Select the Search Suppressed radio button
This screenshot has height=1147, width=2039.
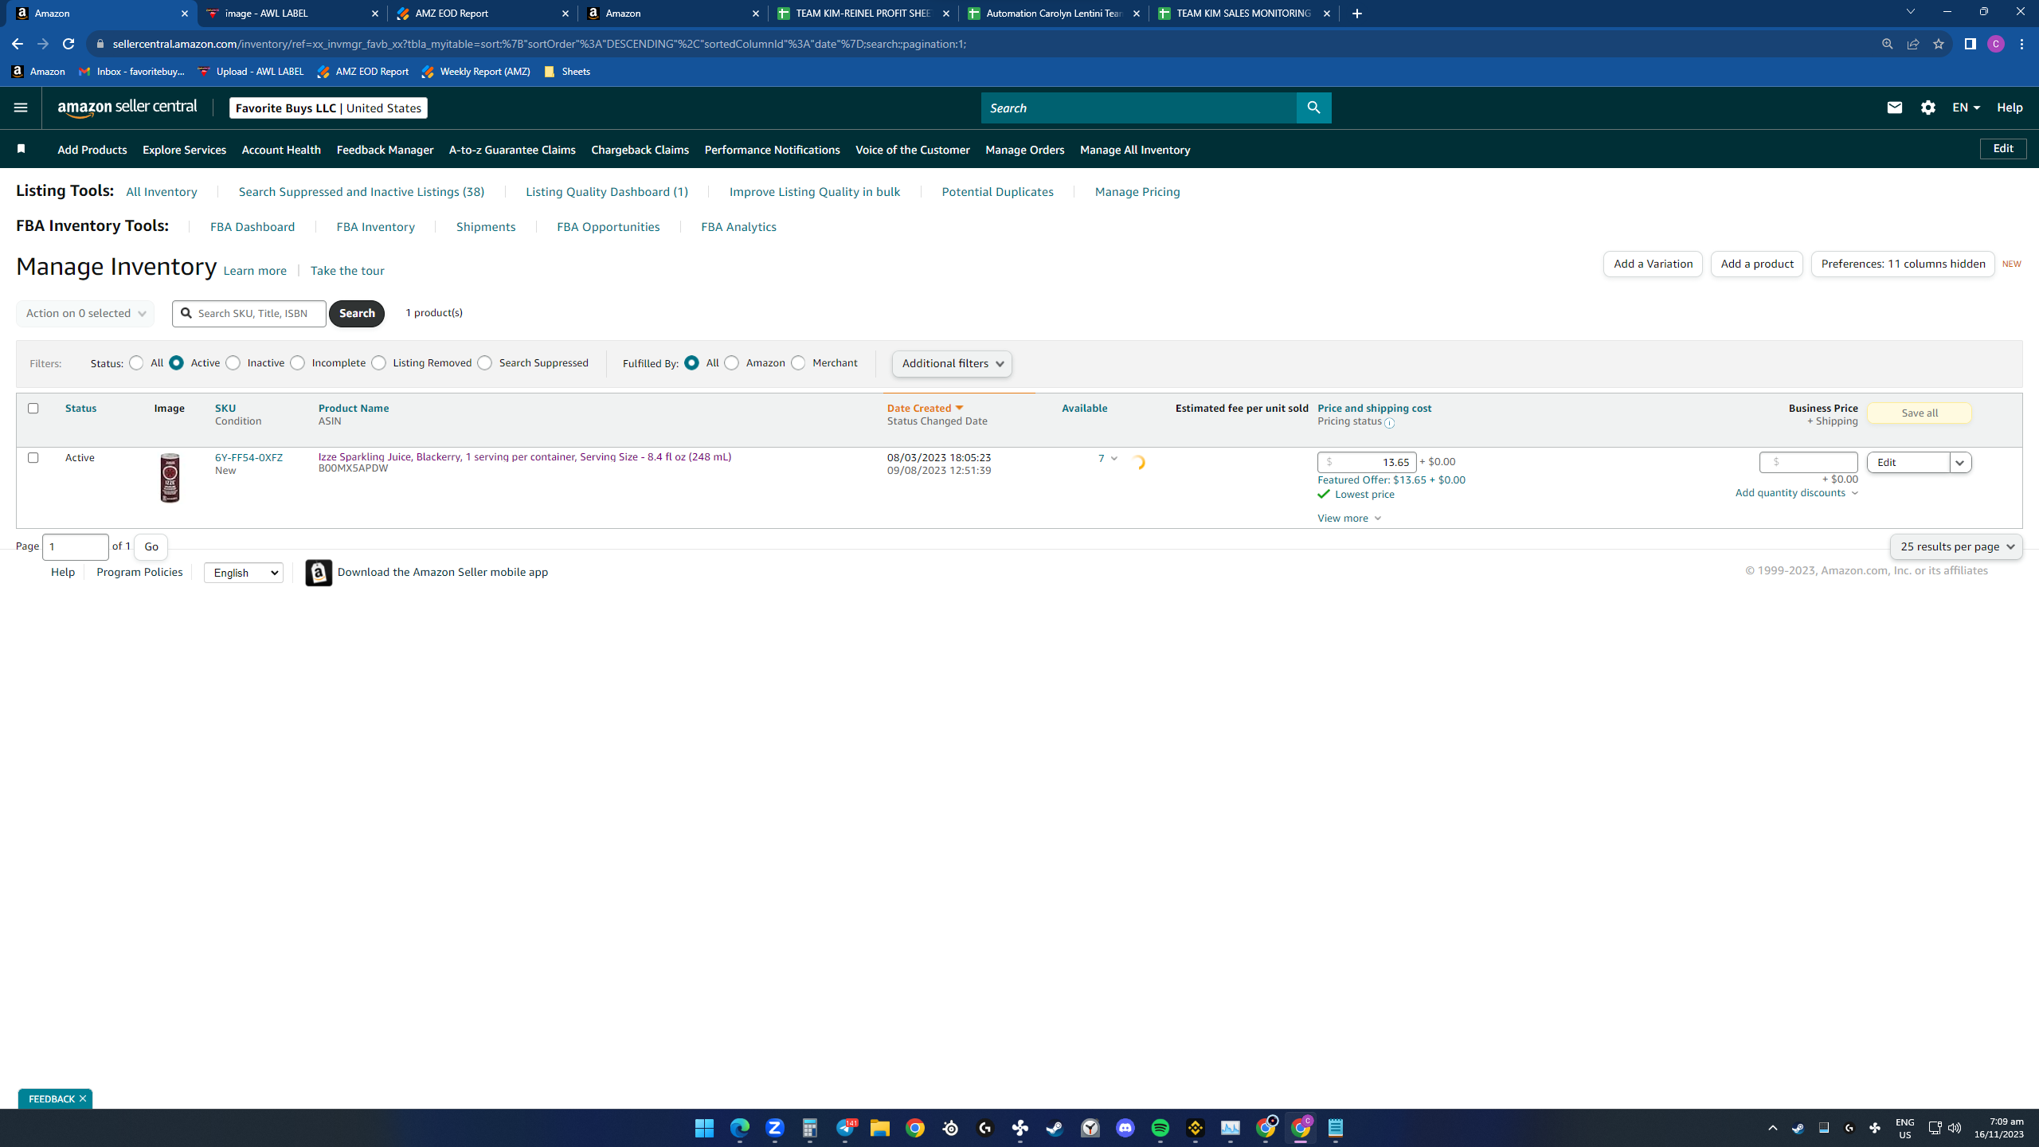tap(484, 363)
